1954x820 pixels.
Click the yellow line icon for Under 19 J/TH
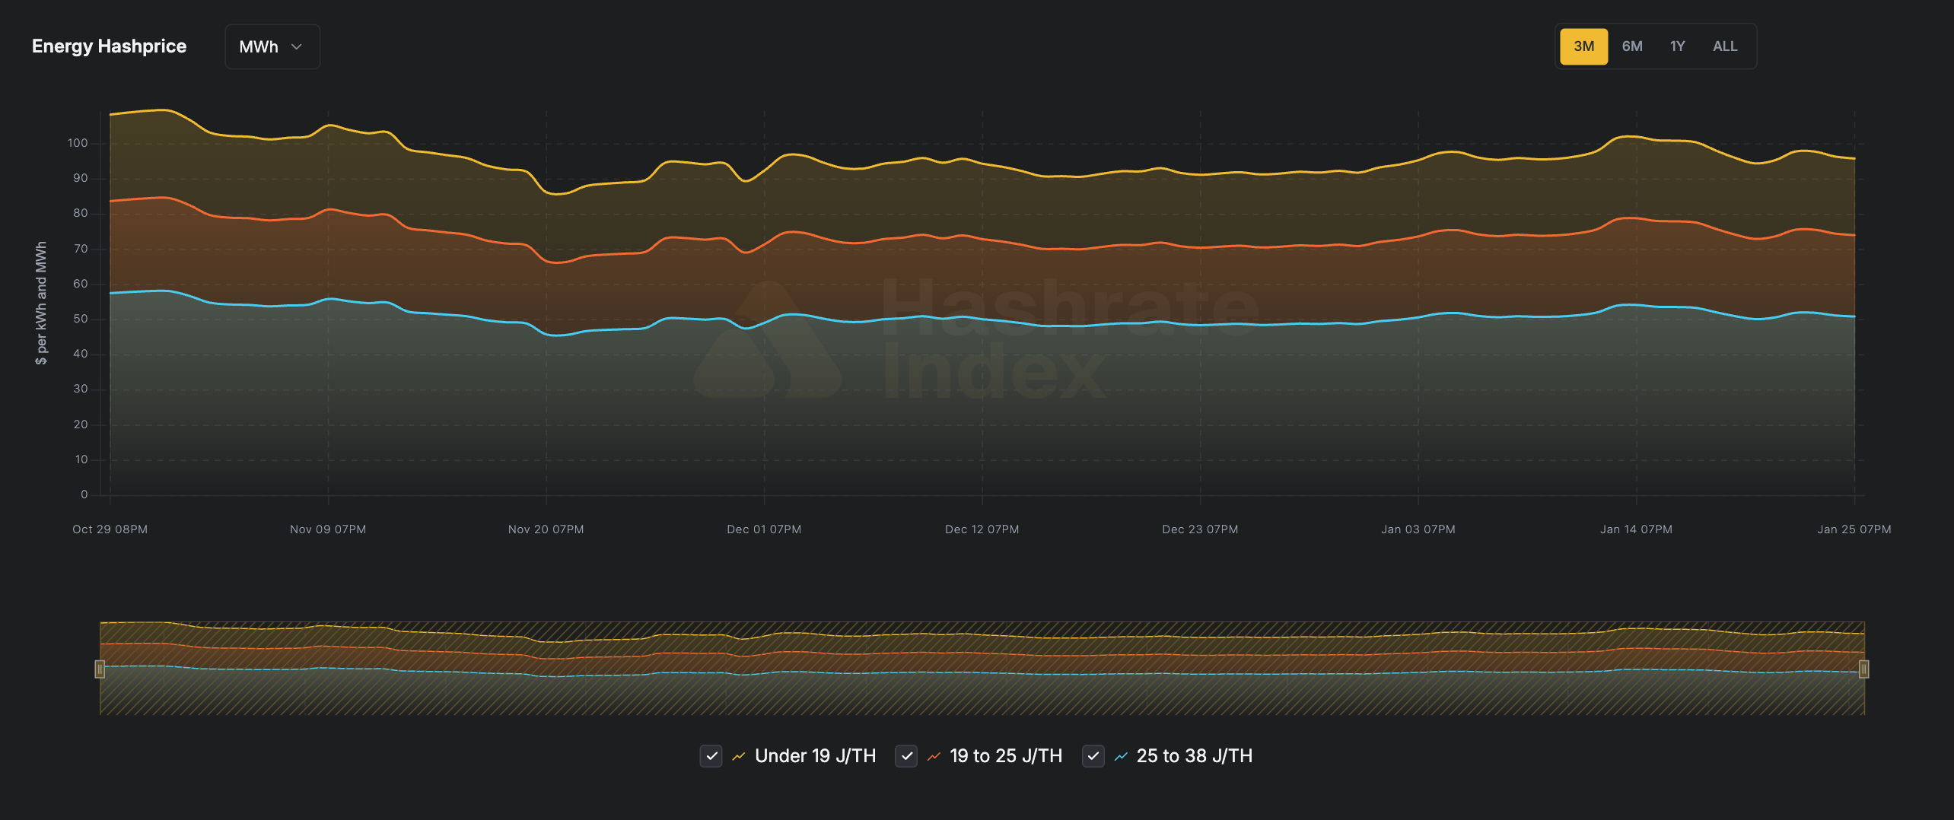[738, 756]
